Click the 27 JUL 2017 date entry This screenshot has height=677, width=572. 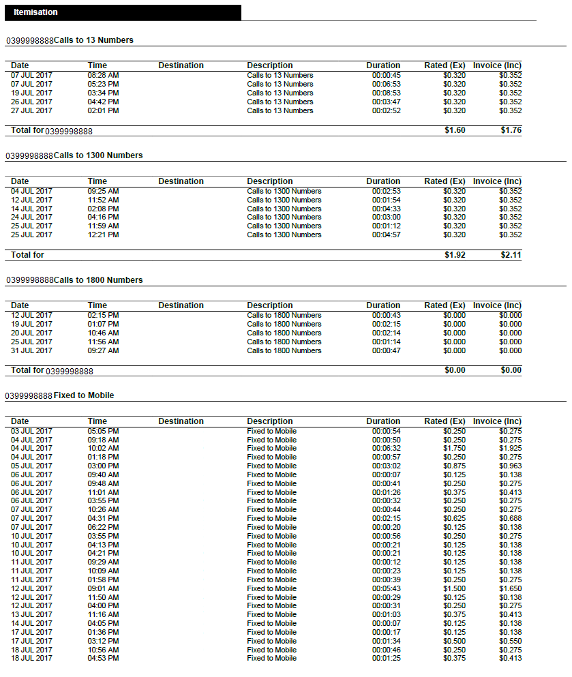pyautogui.click(x=31, y=110)
